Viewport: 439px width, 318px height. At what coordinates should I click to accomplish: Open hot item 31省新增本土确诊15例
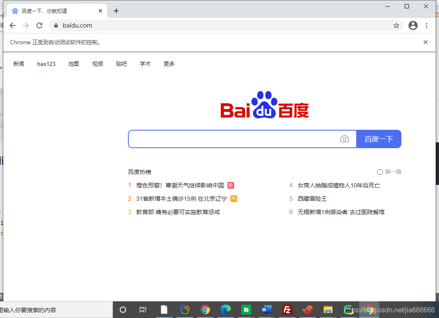(x=181, y=199)
